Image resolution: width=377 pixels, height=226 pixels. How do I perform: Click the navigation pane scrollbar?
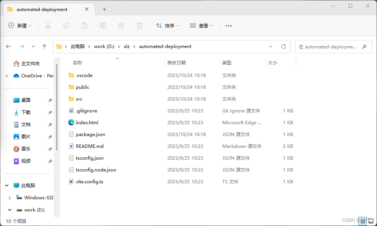coord(57,107)
